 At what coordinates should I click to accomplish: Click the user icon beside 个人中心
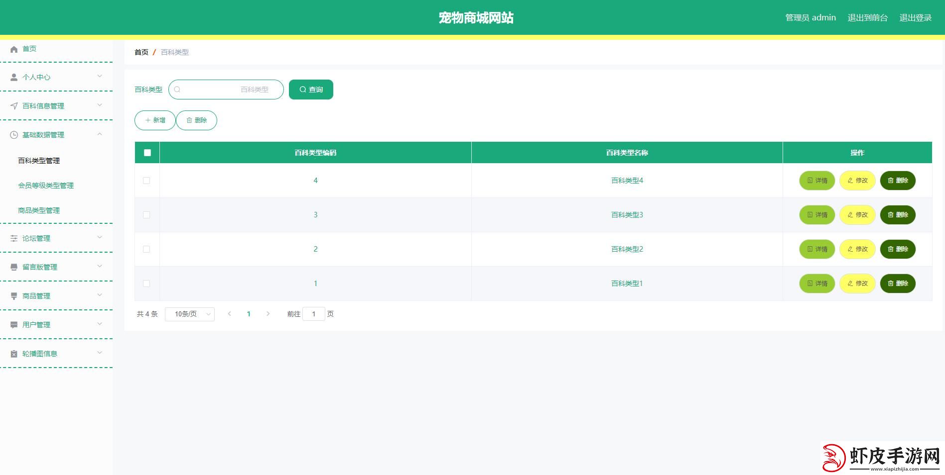[14, 78]
